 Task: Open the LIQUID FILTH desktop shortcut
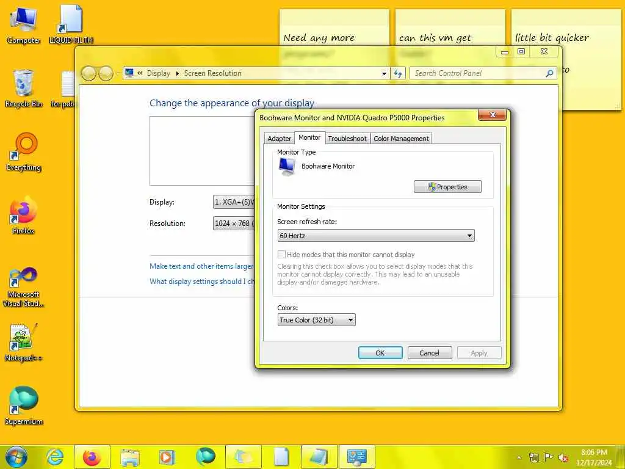point(71,24)
